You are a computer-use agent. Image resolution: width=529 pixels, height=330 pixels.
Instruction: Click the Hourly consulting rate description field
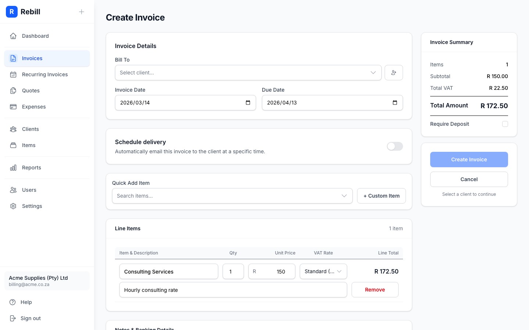coord(233,290)
